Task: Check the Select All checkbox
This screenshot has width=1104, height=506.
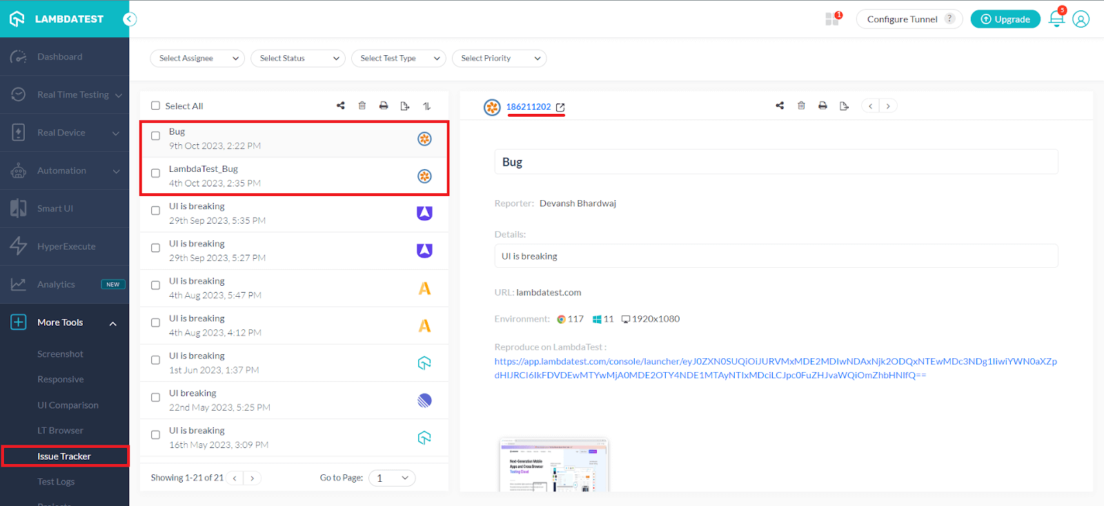Action: (155, 106)
